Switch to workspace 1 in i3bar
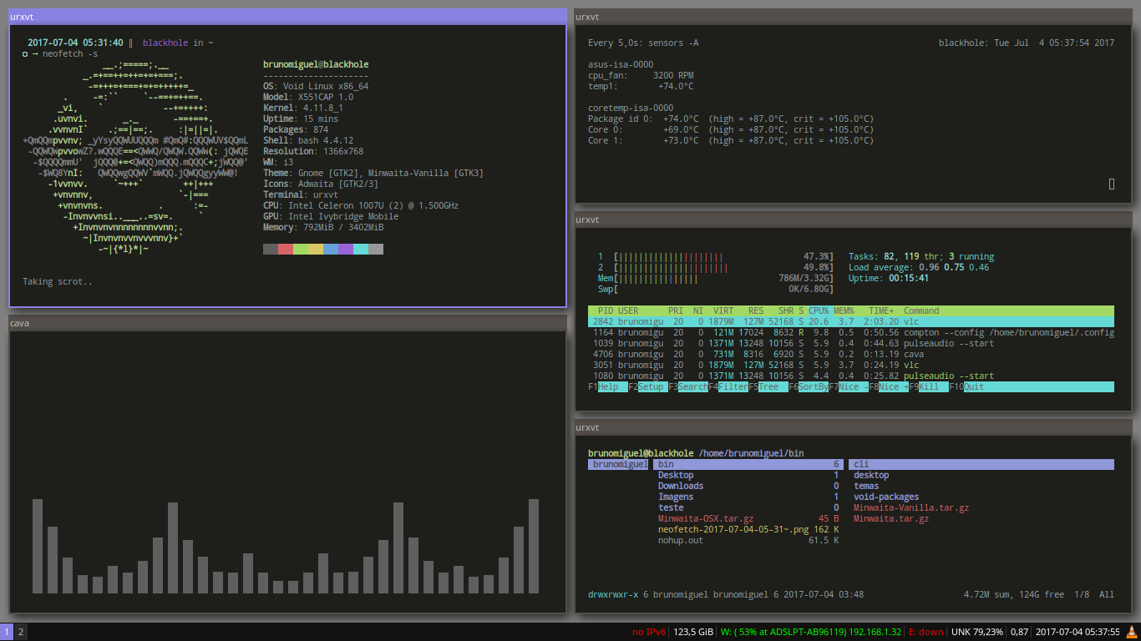1141x641 pixels. pos(7,632)
